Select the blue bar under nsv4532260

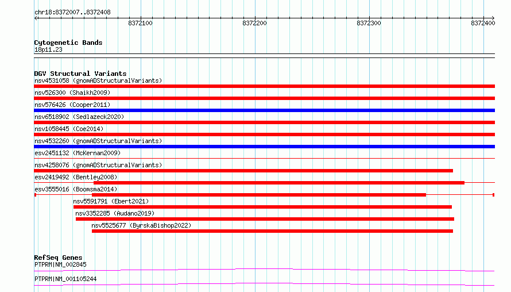pos(264,147)
